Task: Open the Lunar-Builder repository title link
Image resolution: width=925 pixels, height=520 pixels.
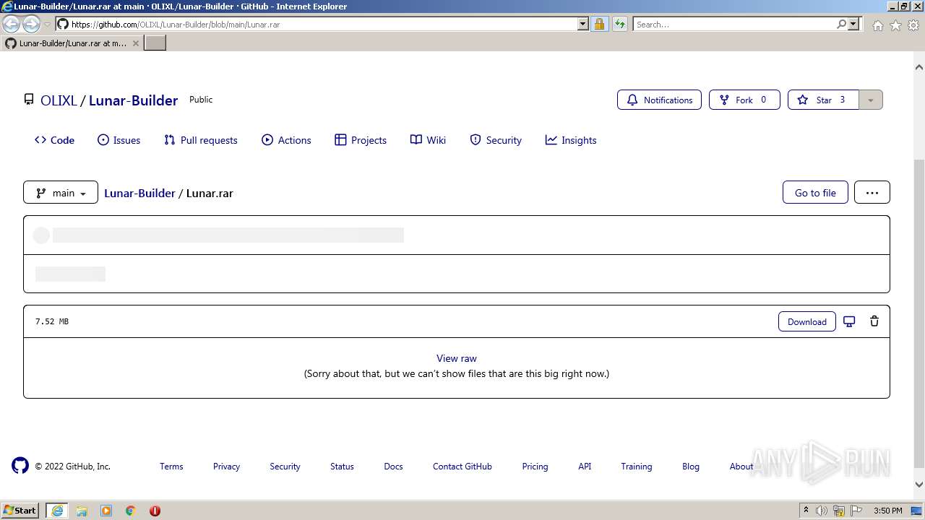Action: (x=133, y=100)
